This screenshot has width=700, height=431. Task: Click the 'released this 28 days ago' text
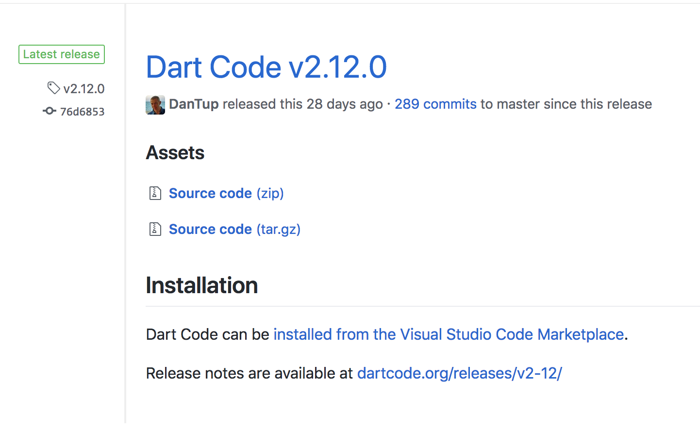303,104
